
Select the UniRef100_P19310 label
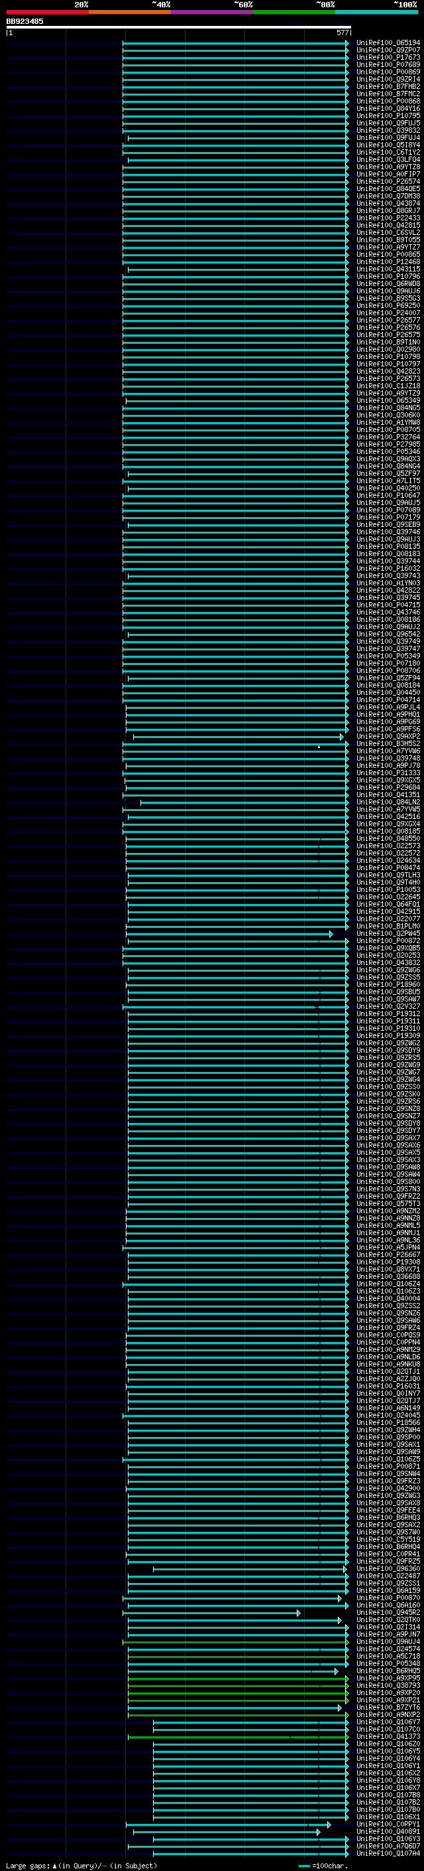388,1029
